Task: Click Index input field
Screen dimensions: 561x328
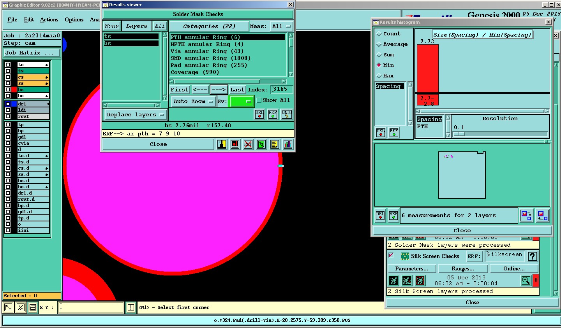Action: pos(282,89)
